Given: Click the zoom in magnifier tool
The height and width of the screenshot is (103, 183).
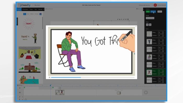Looking at the screenshot, I should pyautogui.click(x=147, y=25).
